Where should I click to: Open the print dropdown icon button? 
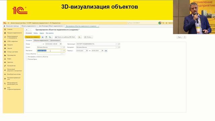80,37
